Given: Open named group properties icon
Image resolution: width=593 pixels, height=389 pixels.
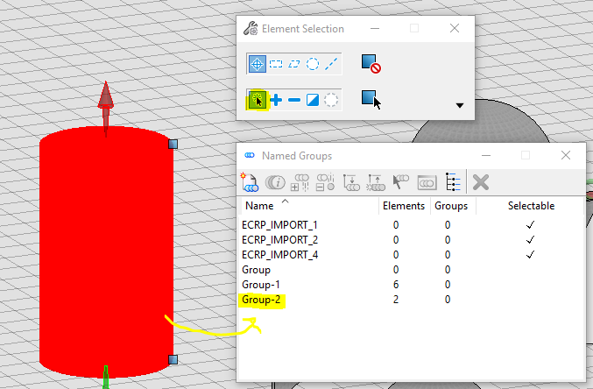Looking at the screenshot, I should point(274,182).
